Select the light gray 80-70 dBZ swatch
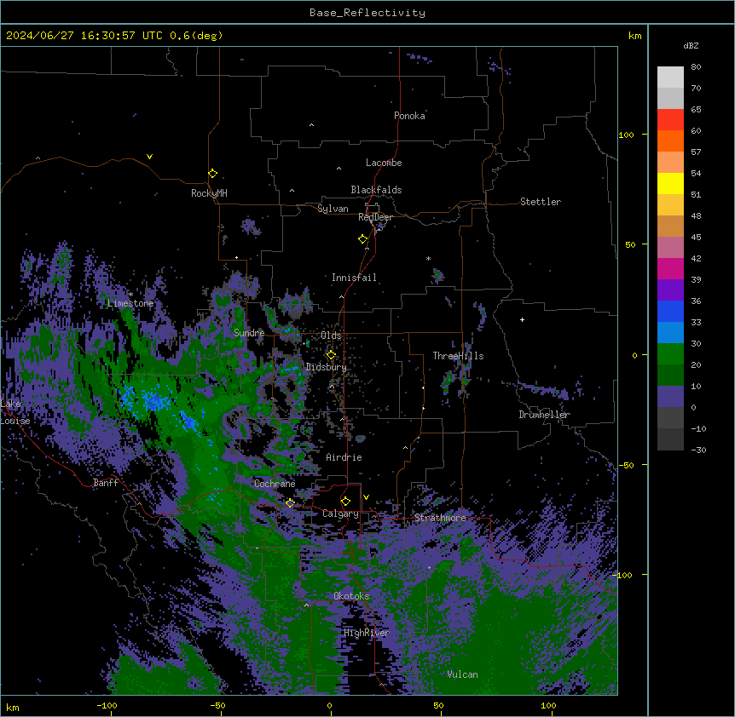This screenshot has height=717, width=735. [670, 77]
